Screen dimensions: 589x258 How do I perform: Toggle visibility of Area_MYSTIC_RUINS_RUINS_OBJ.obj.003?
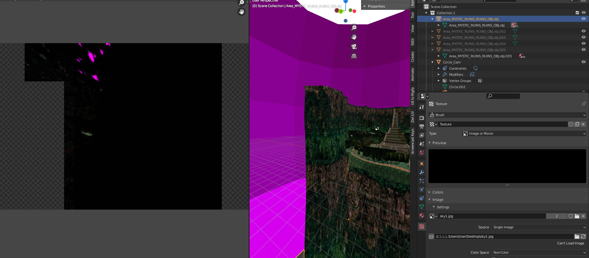(x=583, y=37)
